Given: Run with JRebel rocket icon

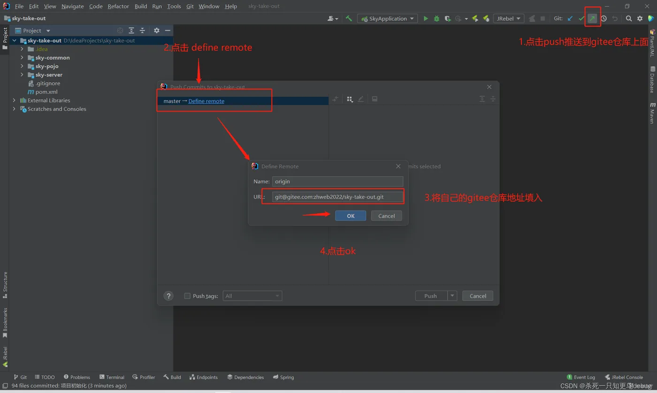Looking at the screenshot, I should 475,19.
